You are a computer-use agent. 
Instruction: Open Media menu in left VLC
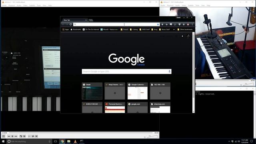click(4, 5)
